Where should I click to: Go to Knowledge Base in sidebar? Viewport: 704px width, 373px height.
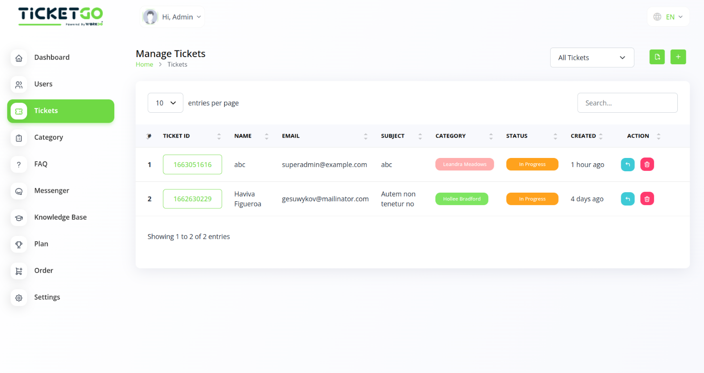[x=60, y=217]
